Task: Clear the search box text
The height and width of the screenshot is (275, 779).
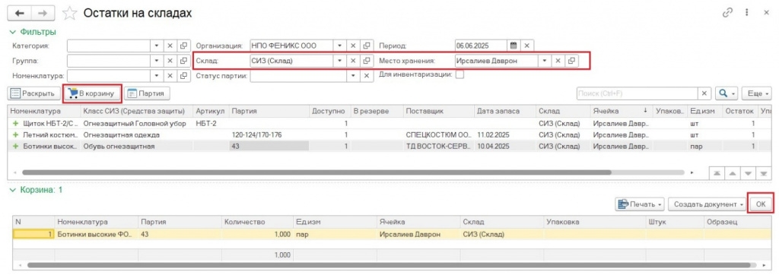Action: [x=704, y=93]
